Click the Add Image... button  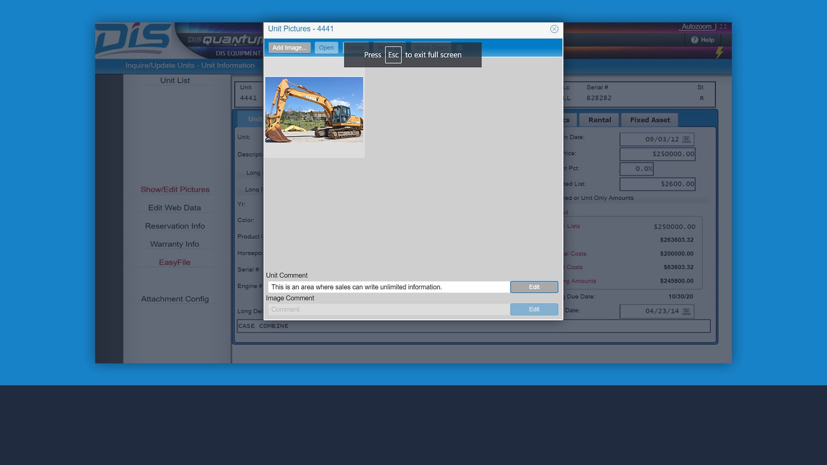click(289, 48)
